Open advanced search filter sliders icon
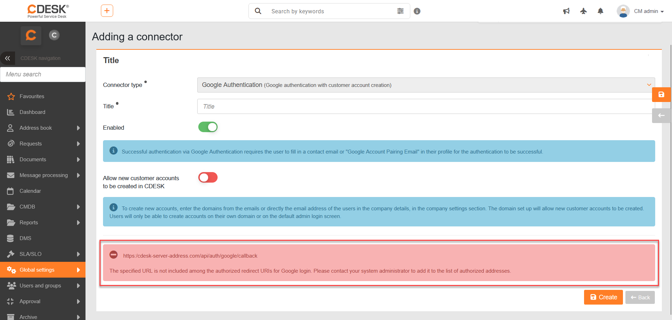The image size is (672, 320). point(400,11)
